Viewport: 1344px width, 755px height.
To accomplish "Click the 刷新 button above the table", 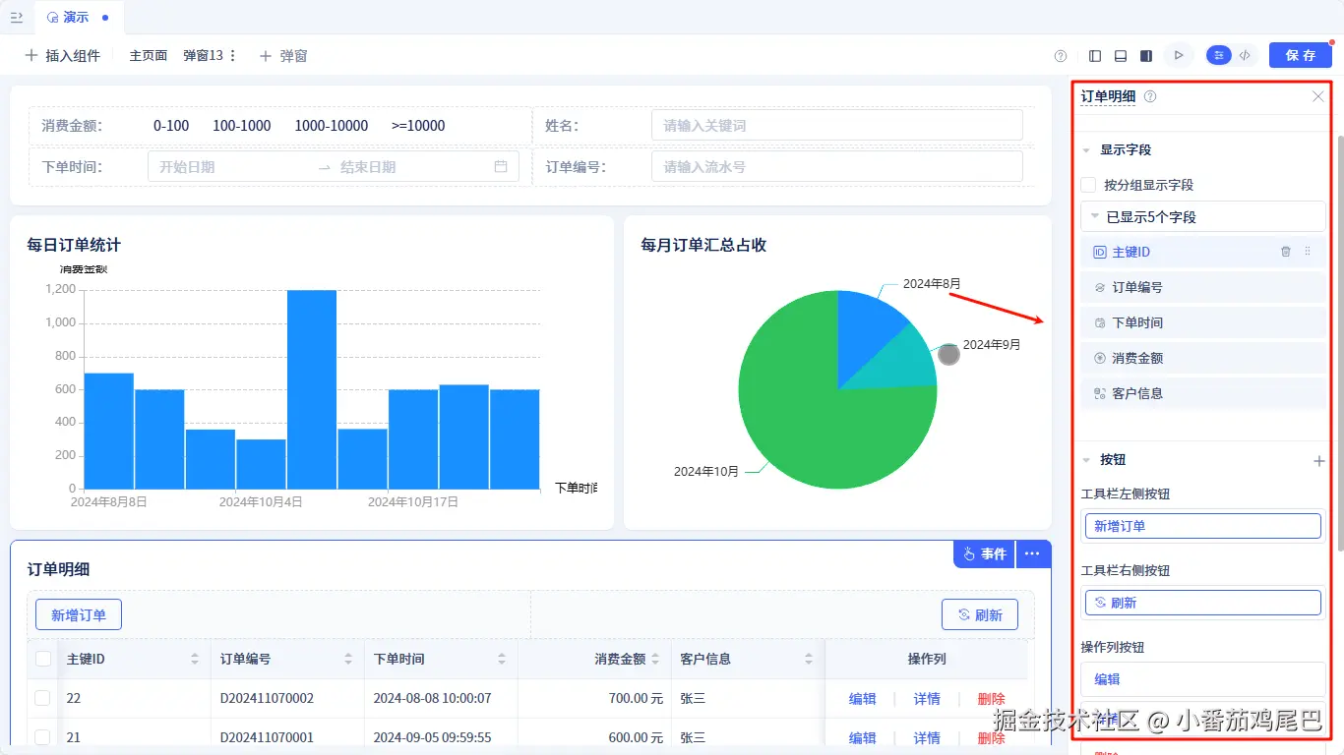I will click(x=980, y=615).
